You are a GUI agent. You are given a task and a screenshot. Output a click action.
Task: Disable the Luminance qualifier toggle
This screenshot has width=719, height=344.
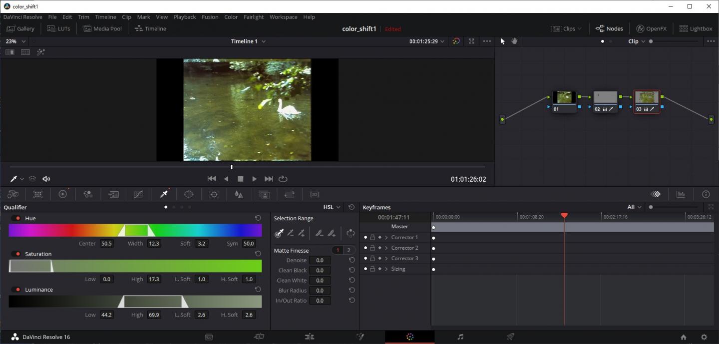point(16,290)
